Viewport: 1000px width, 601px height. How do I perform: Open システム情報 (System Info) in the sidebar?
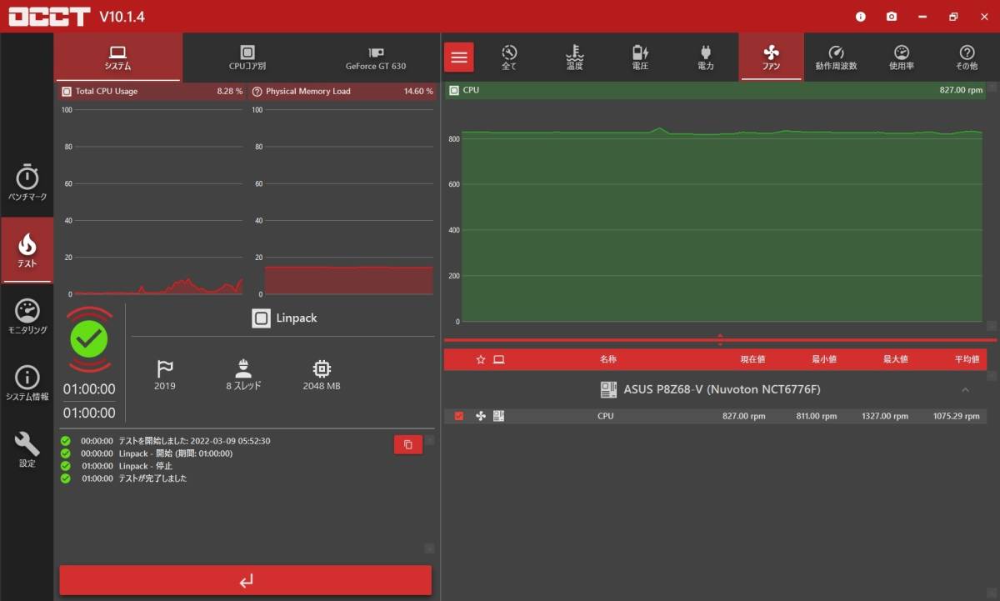[x=27, y=383]
